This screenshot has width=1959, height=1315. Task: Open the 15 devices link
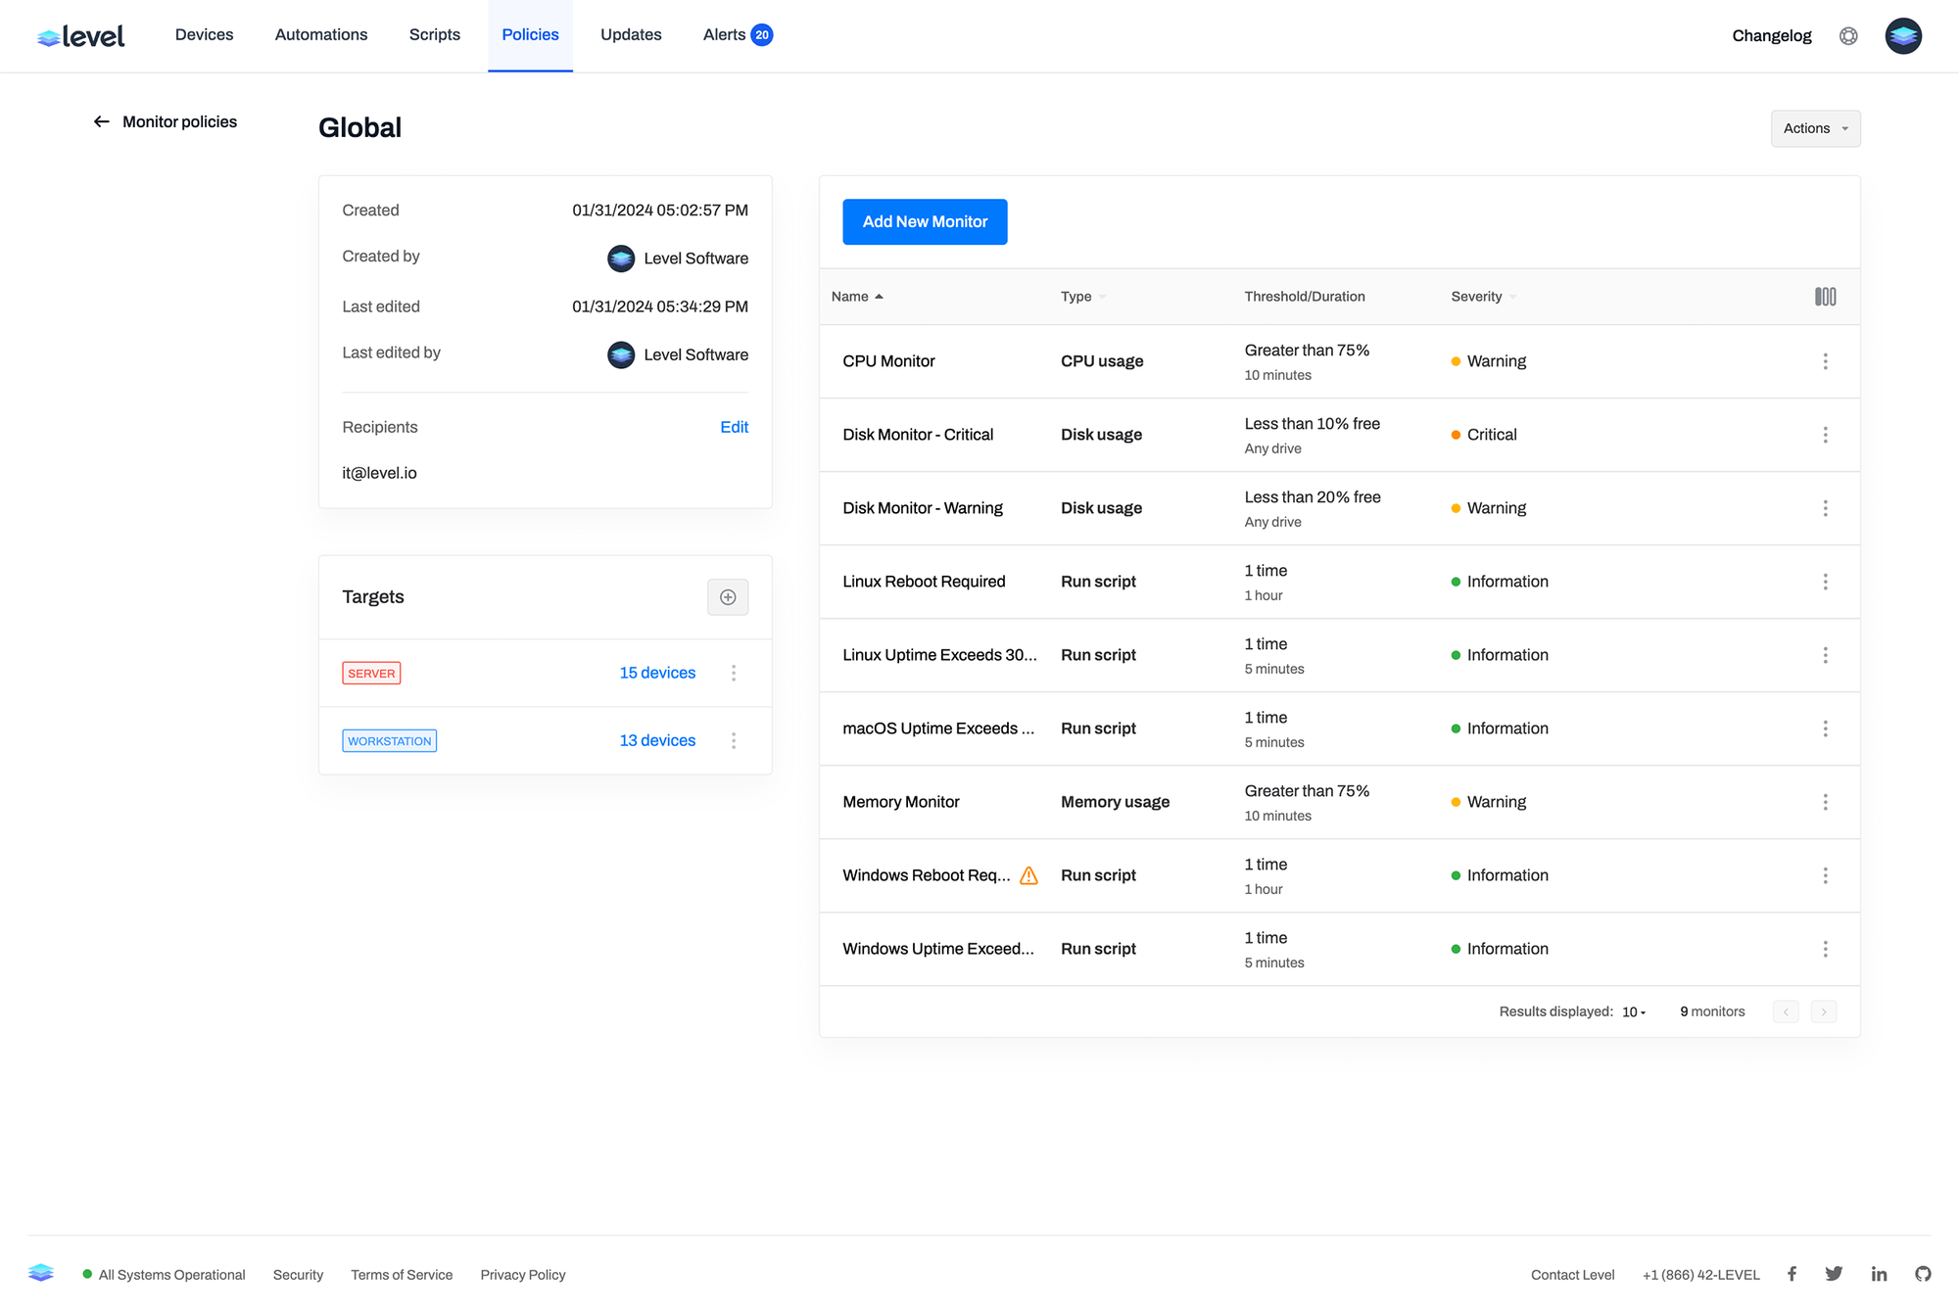657,673
